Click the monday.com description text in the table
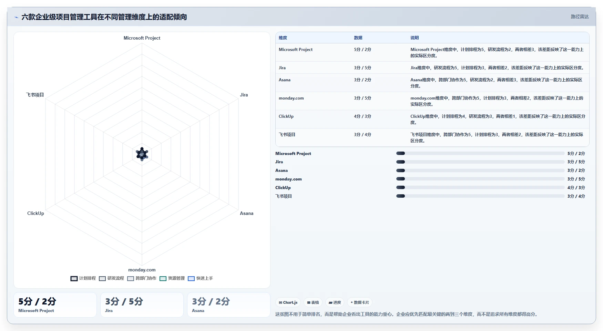This screenshot has width=603, height=331. (x=497, y=101)
